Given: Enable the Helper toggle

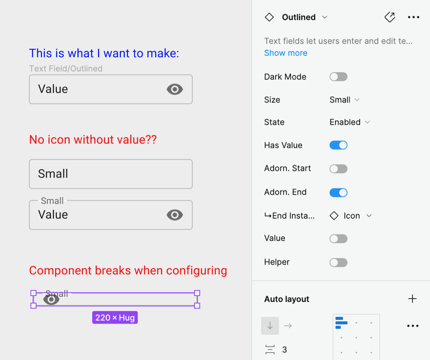Looking at the screenshot, I should pyautogui.click(x=338, y=262).
